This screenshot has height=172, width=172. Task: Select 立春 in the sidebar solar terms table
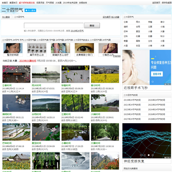click(x=126, y=22)
